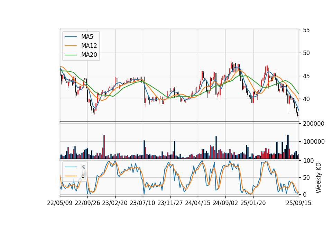The width and height of the screenshot is (332, 239).
Task: Click the 25/01/20 date label
Action: (x=253, y=203)
